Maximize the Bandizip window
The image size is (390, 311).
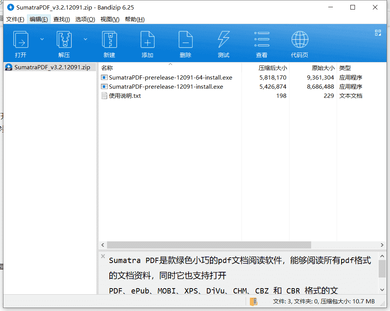[353, 8]
